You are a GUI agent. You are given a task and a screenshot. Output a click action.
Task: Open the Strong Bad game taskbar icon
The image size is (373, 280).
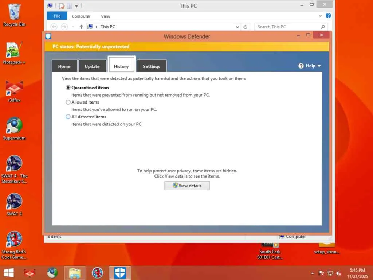tap(98, 273)
